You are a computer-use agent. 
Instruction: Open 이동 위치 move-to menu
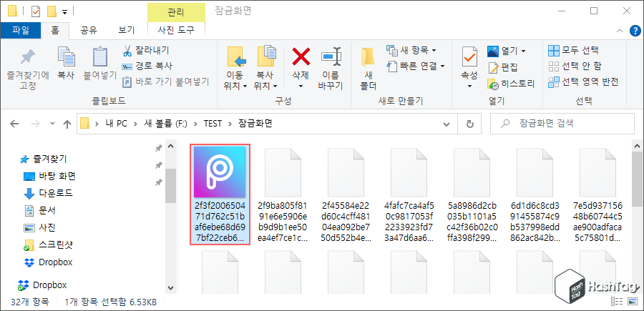point(235,68)
